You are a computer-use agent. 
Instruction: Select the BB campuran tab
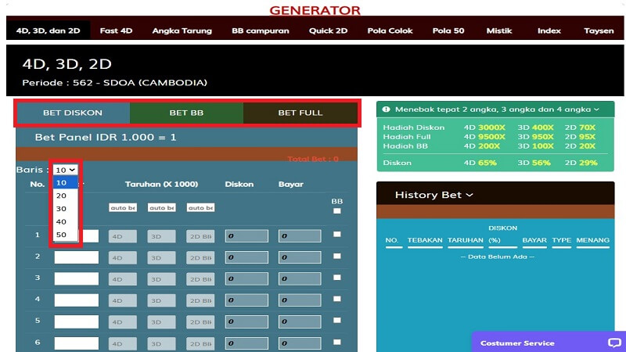pyautogui.click(x=261, y=31)
